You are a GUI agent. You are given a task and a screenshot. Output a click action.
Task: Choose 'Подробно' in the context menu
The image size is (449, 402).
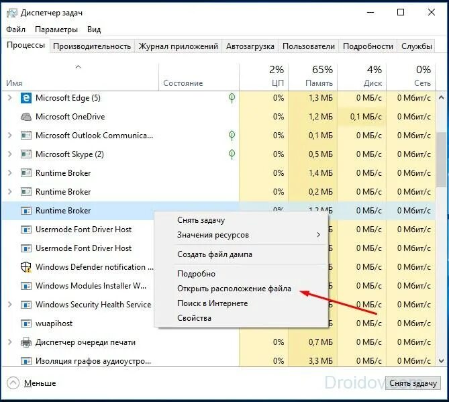[x=241, y=274]
